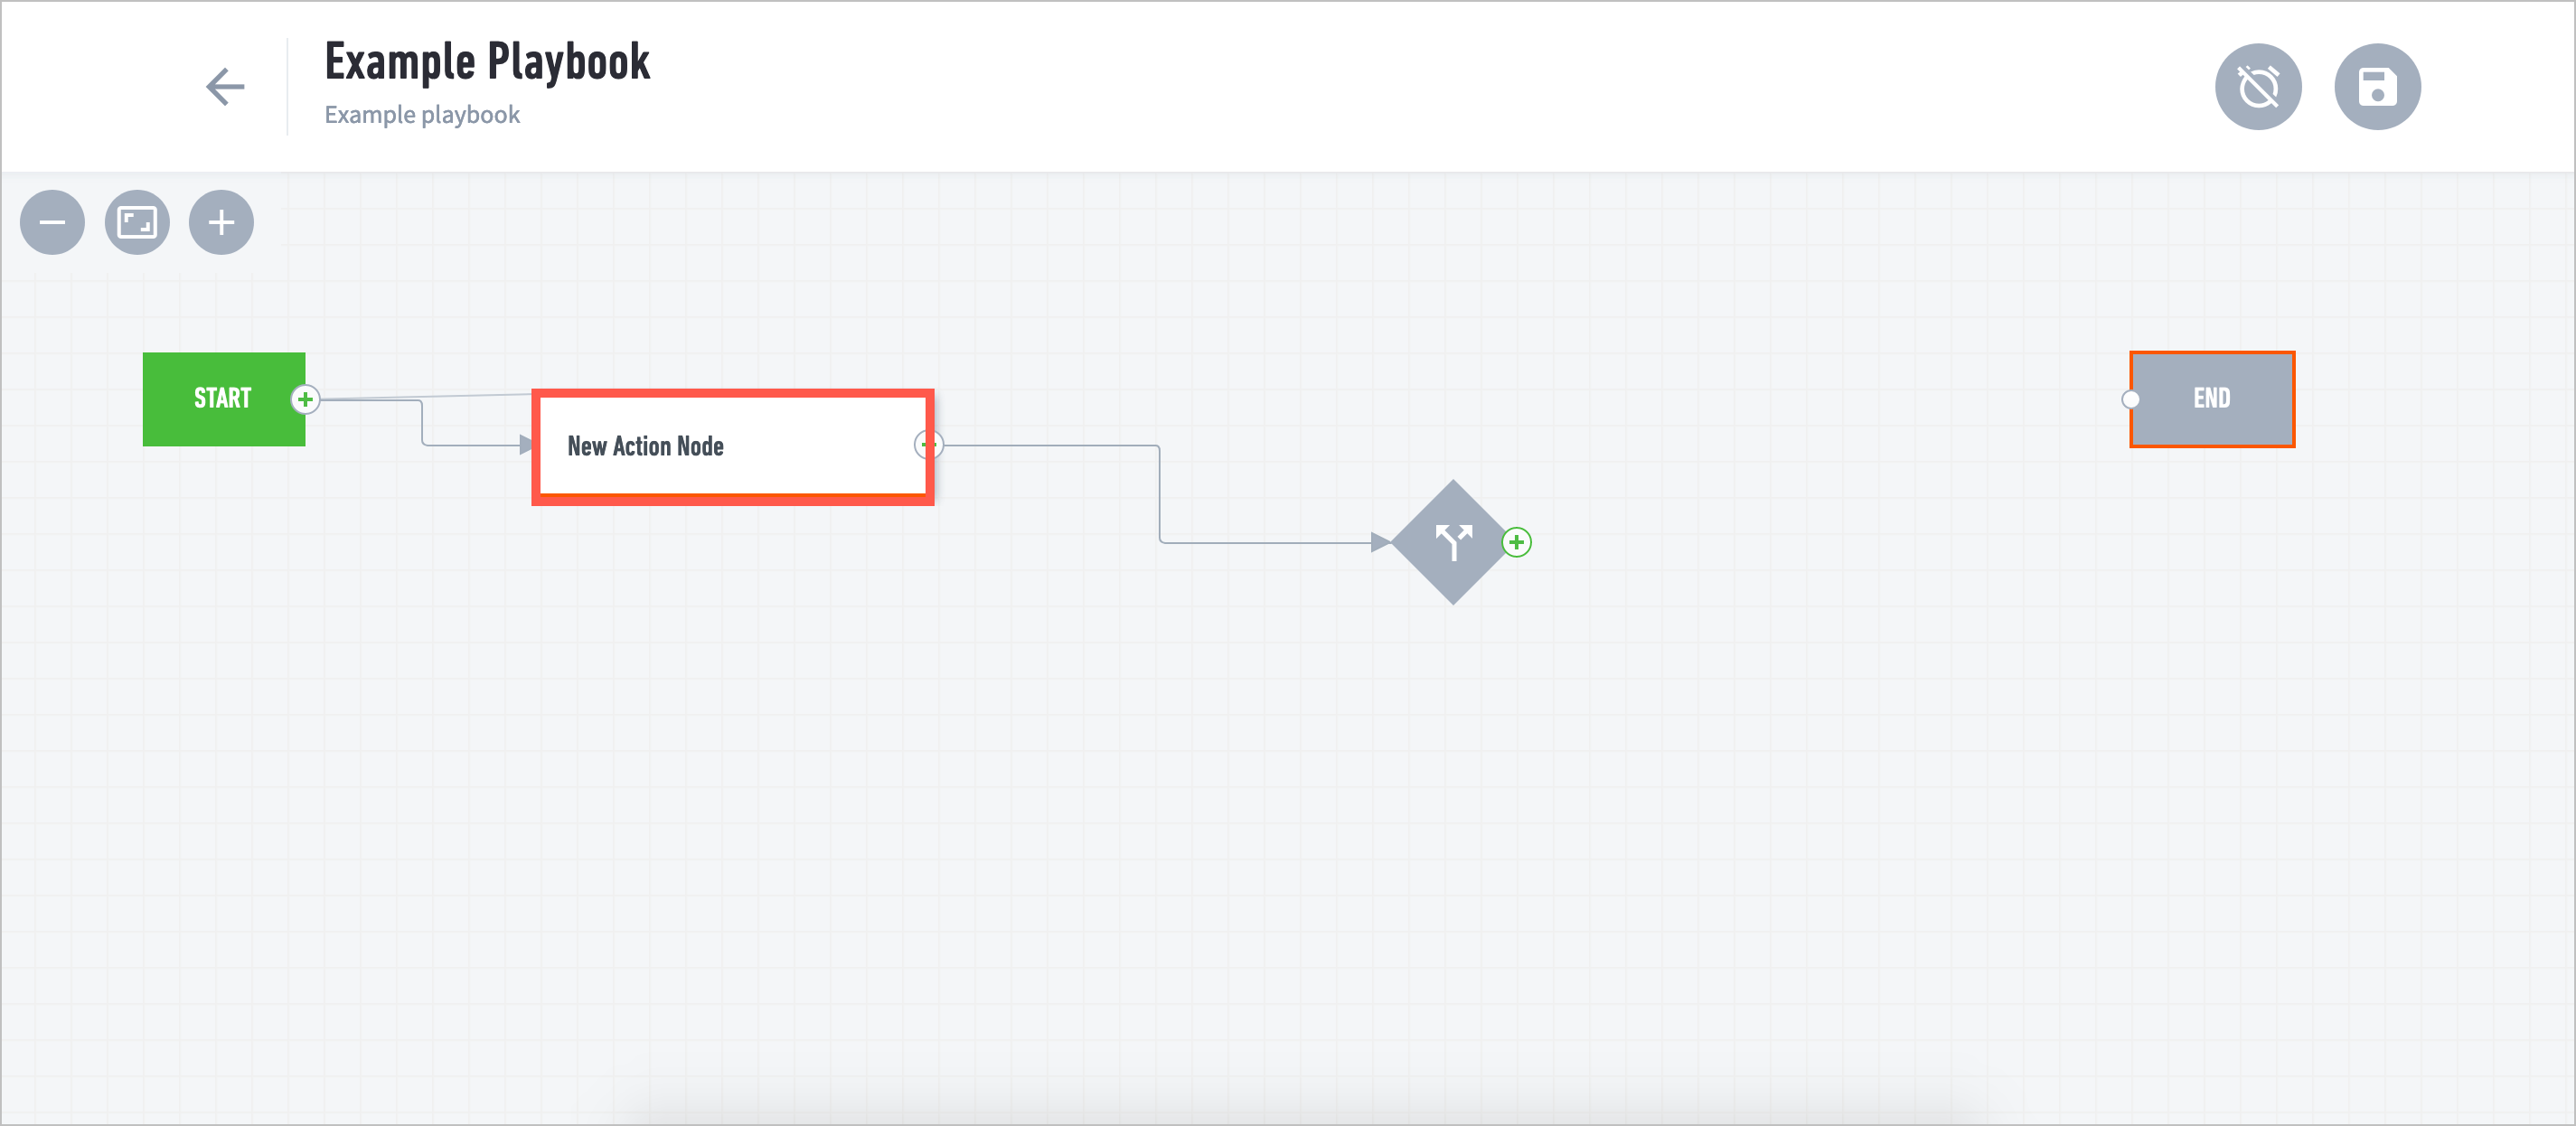This screenshot has height=1126, width=2576.
Task: Click the diamond decision node
Action: pyautogui.click(x=1453, y=541)
